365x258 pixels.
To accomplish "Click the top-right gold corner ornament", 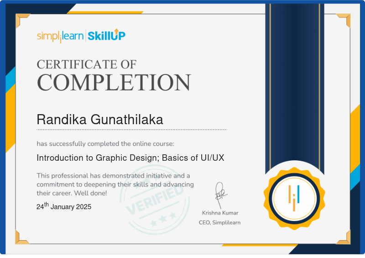I will (x=344, y=21).
